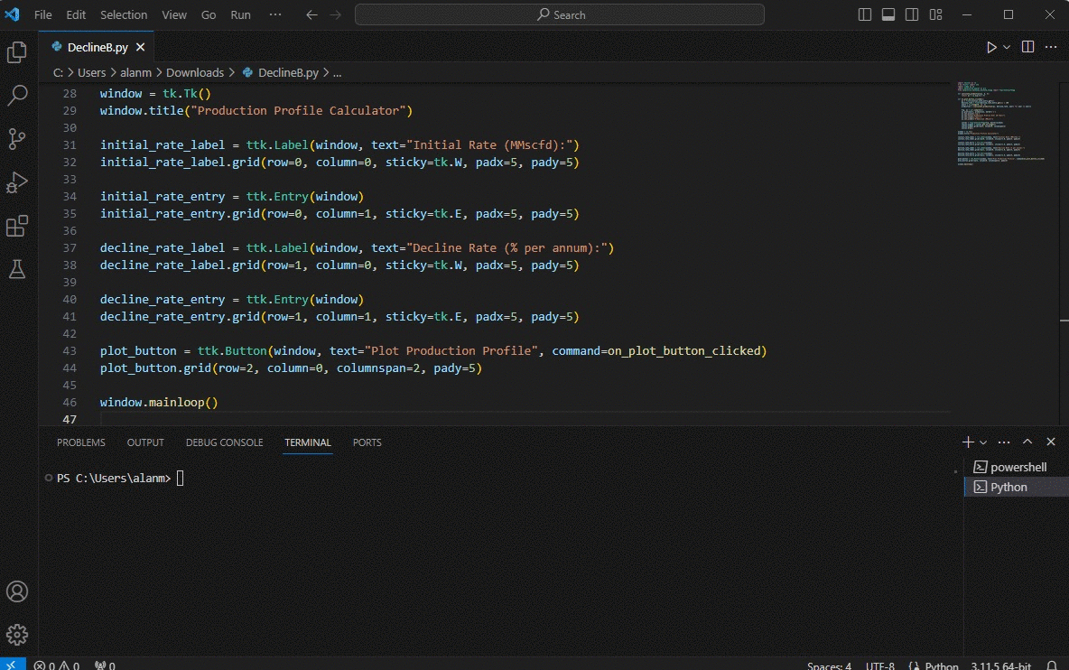Screen dimensions: 1069x670
Task: Toggle the primary side bar layout button
Action: point(865,14)
